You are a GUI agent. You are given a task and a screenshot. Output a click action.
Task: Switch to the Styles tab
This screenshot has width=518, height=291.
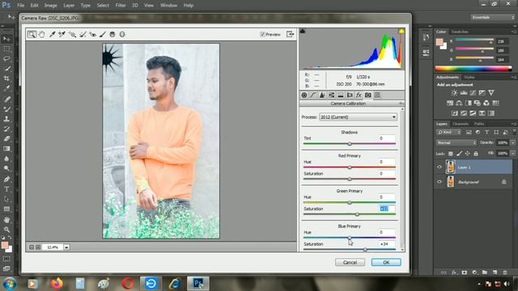click(x=469, y=78)
